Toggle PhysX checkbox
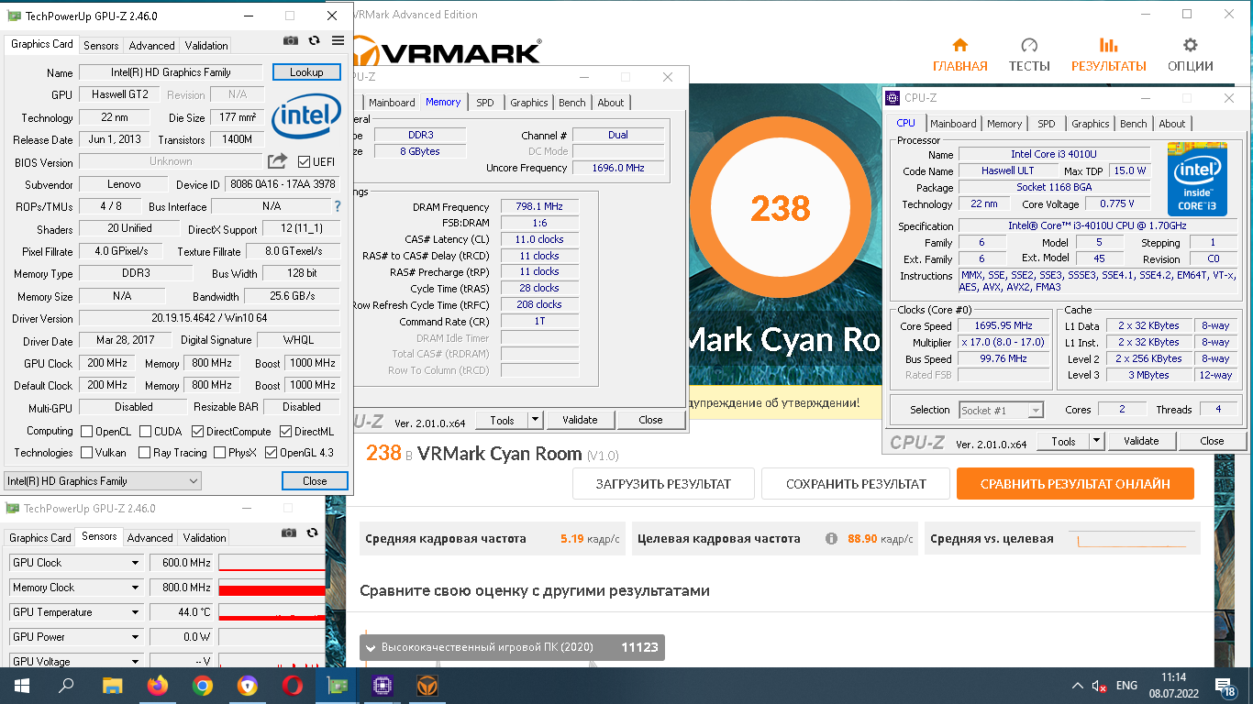The image size is (1253, 704). pyautogui.click(x=219, y=453)
